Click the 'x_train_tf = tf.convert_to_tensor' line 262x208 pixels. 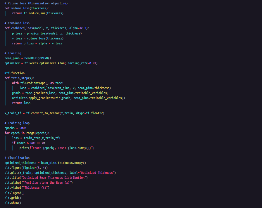54,113
